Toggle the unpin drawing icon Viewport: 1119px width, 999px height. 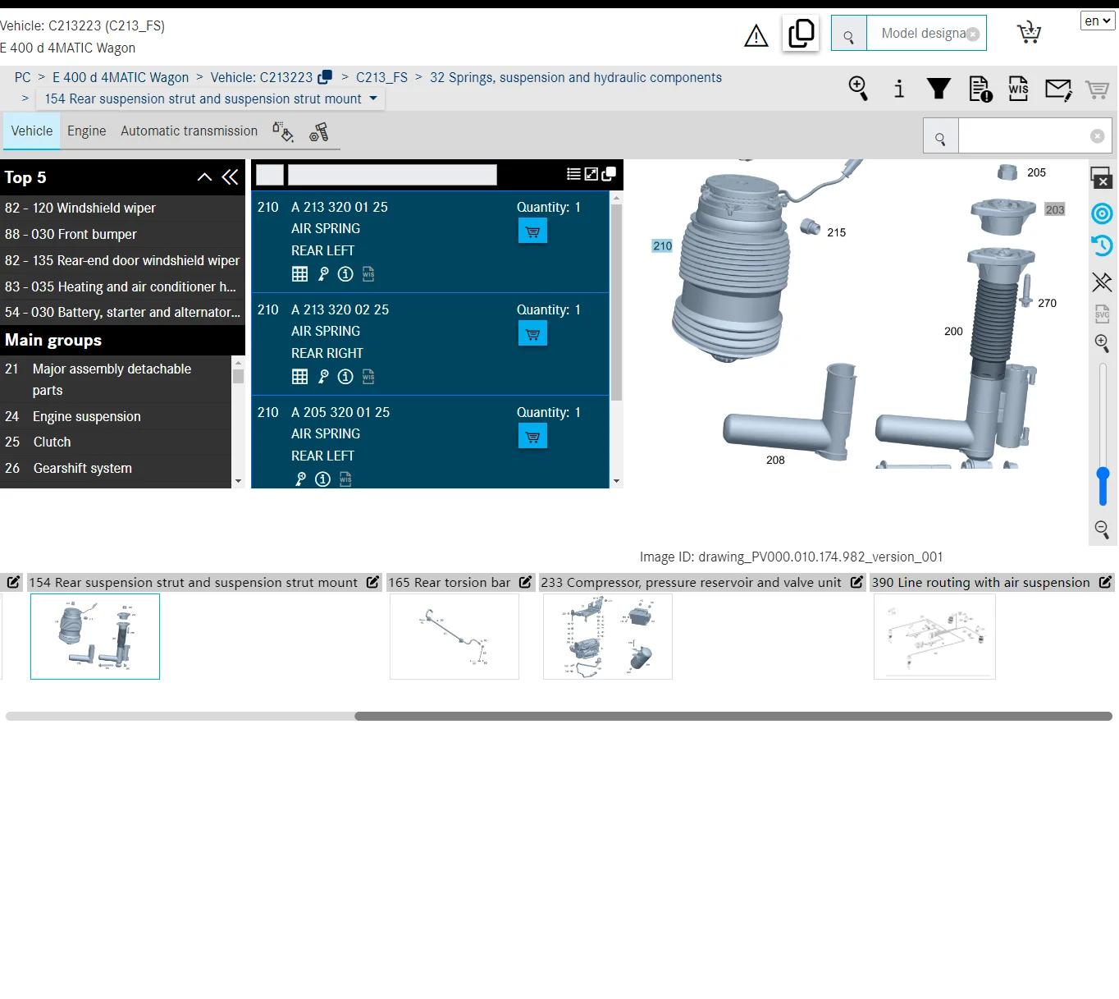[1102, 282]
